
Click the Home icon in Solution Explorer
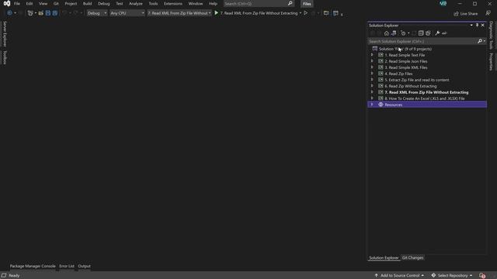pyautogui.click(x=387, y=33)
